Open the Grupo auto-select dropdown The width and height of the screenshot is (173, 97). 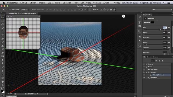tap(24, 10)
